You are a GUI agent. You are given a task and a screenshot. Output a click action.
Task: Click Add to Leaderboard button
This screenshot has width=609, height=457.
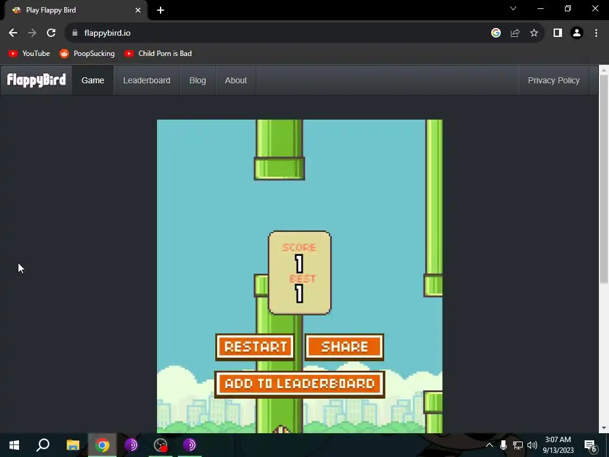pos(300,384)
